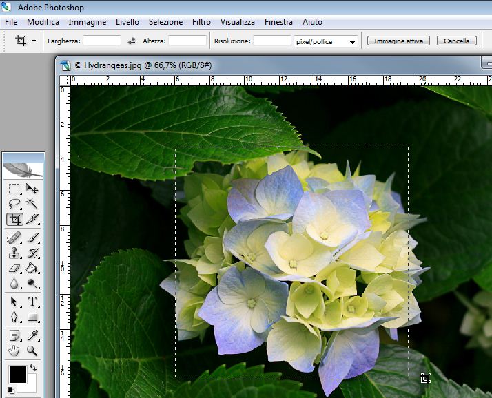
Task: Open the Immagine menu
Action: click(88, 22)
